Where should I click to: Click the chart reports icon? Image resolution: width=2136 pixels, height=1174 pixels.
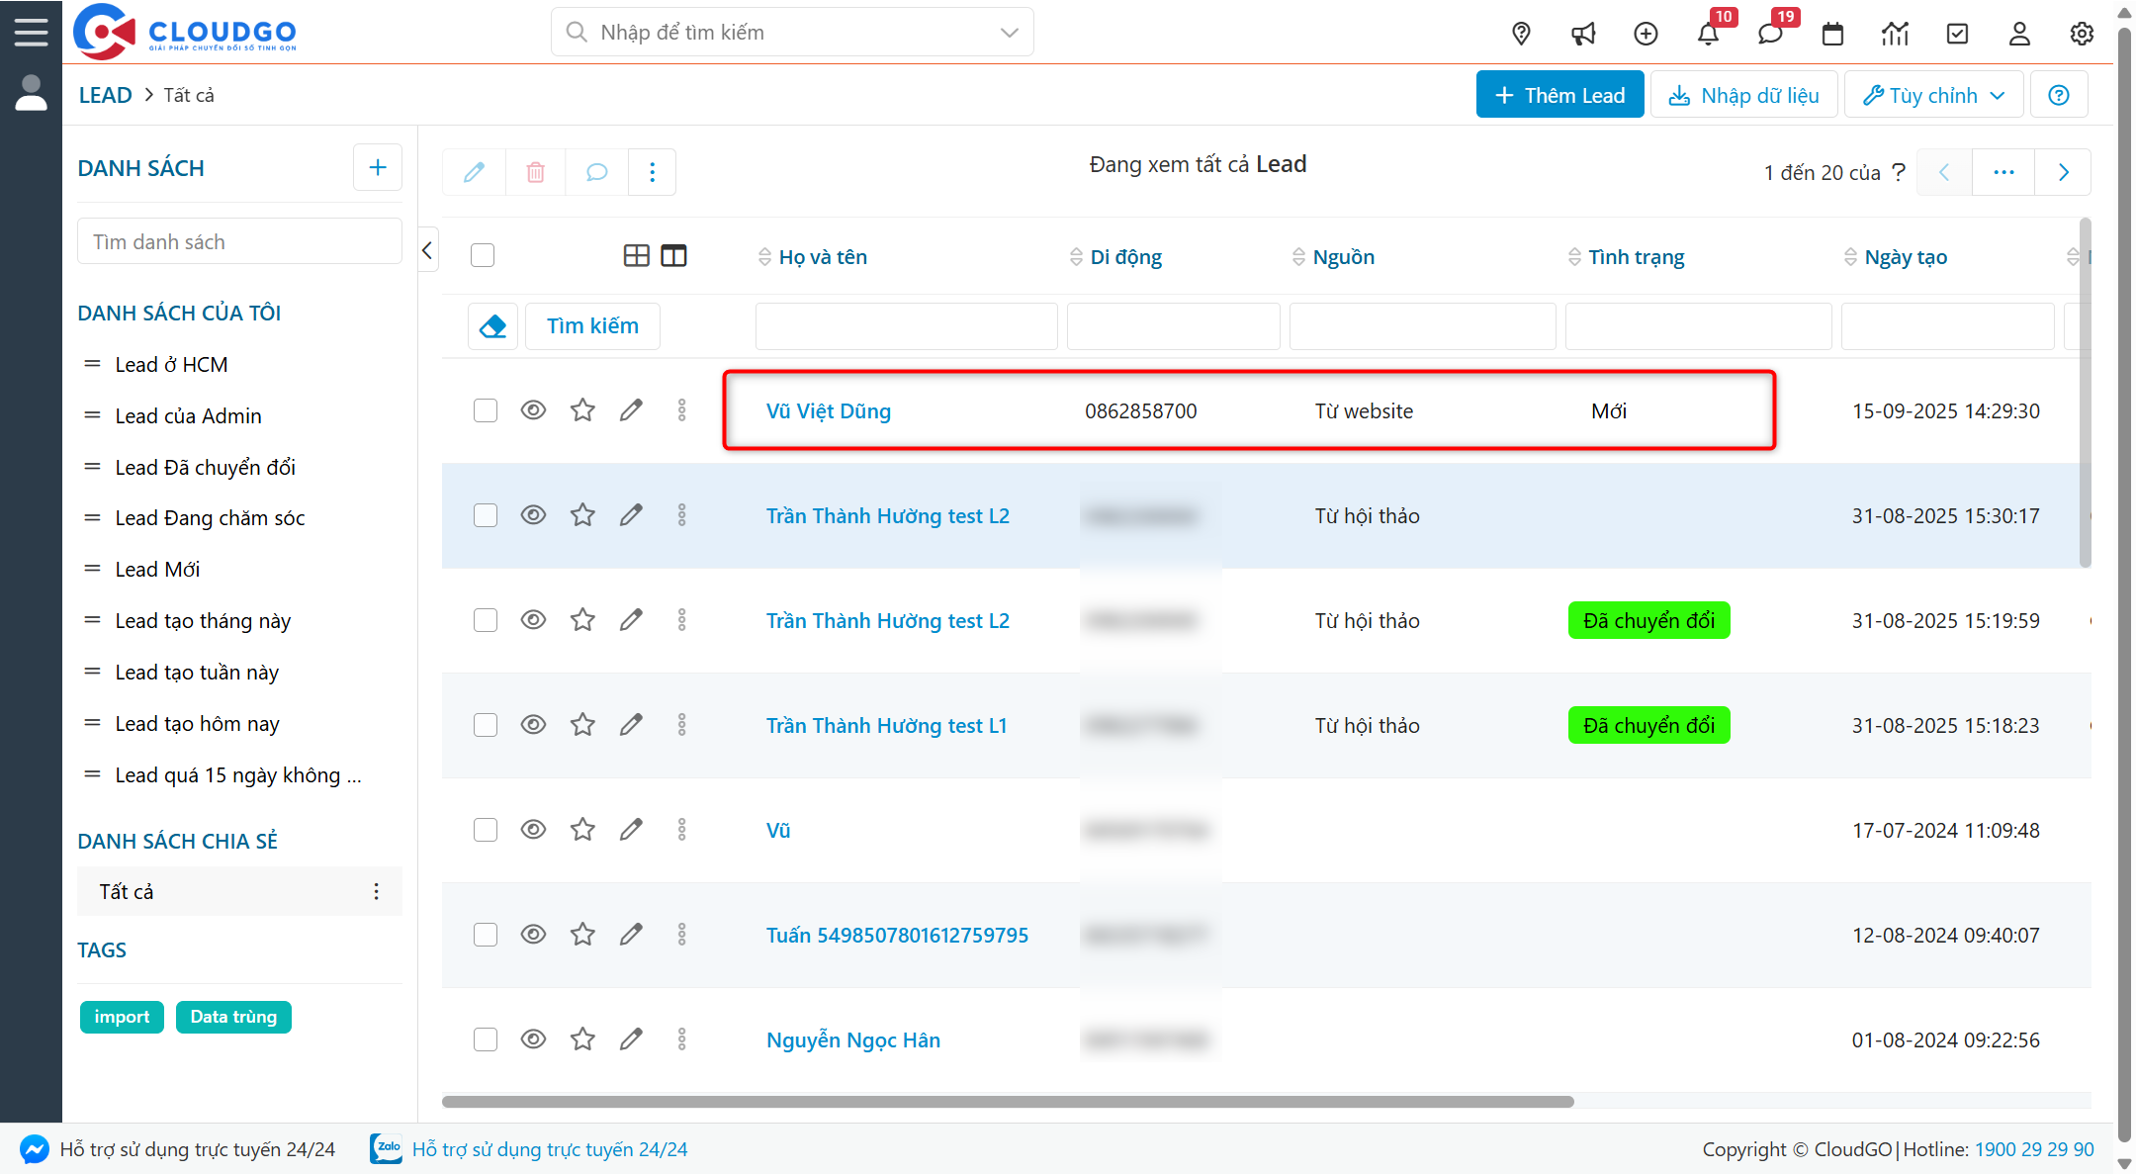[1895, 34]
